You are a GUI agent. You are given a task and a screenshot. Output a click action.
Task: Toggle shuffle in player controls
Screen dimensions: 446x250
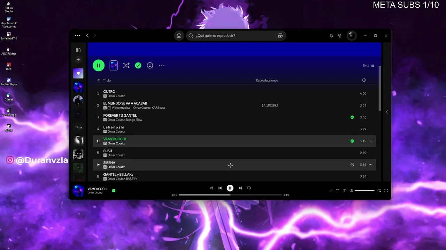[211, 188]
